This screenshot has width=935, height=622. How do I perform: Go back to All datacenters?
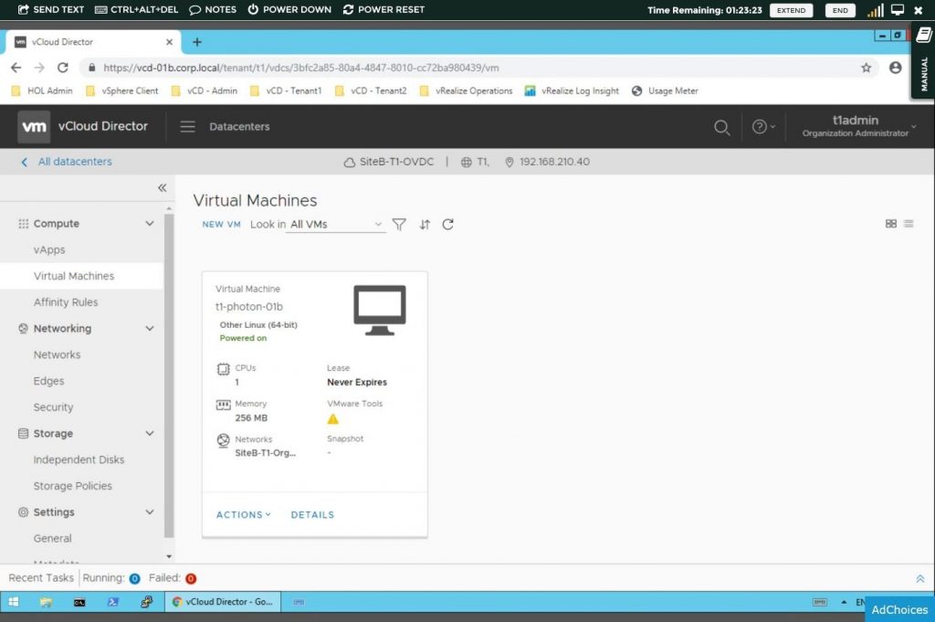(66, 162)
